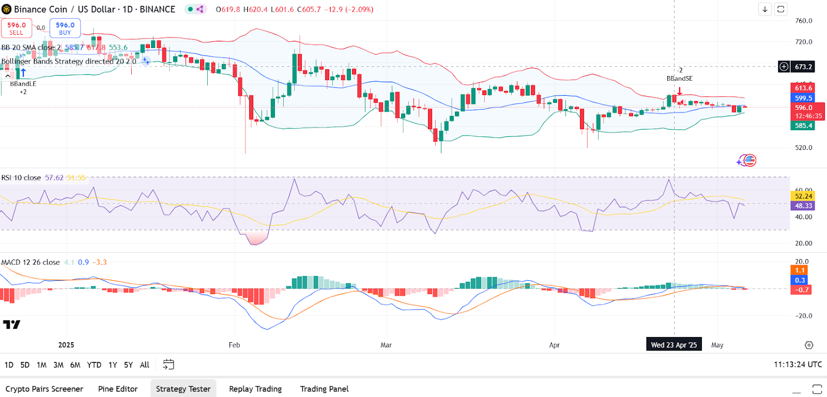Click the BB 20 SMA close indicator legend
The image size is (827, 397).
31,48
